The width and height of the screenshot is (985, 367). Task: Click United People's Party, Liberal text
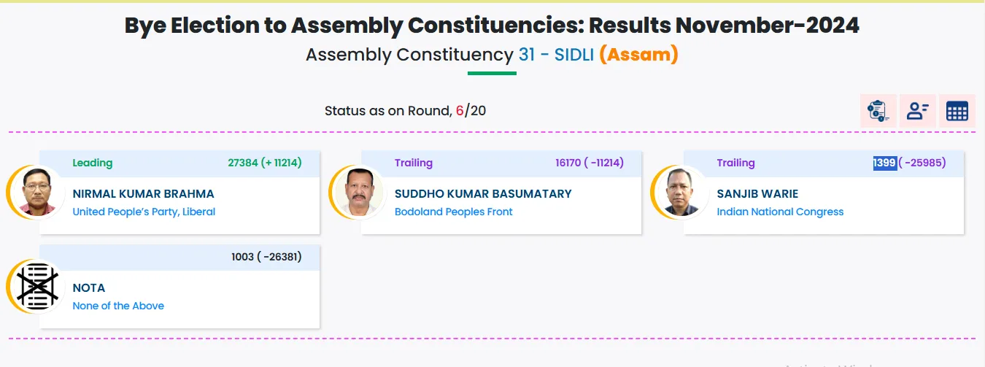pos(144,212)
